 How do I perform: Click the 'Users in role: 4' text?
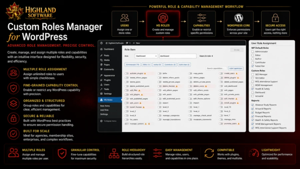[206, 56]
